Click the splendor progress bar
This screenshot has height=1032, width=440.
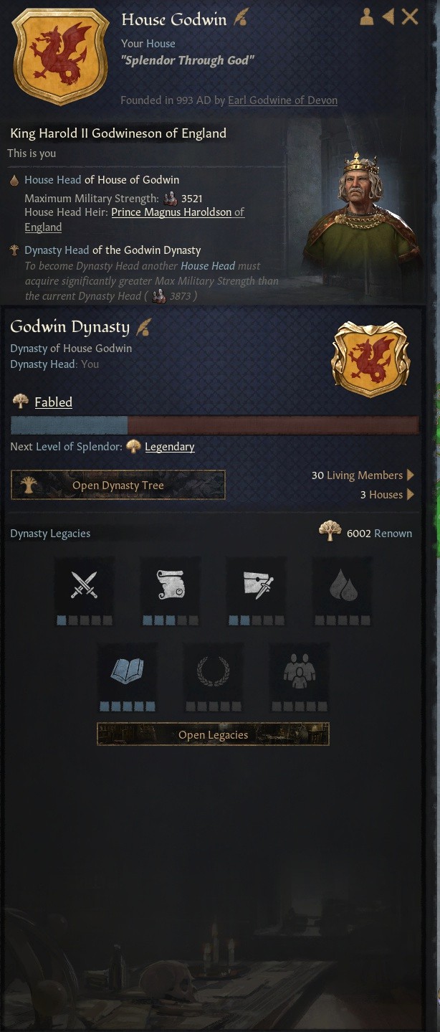click(215, 425)
